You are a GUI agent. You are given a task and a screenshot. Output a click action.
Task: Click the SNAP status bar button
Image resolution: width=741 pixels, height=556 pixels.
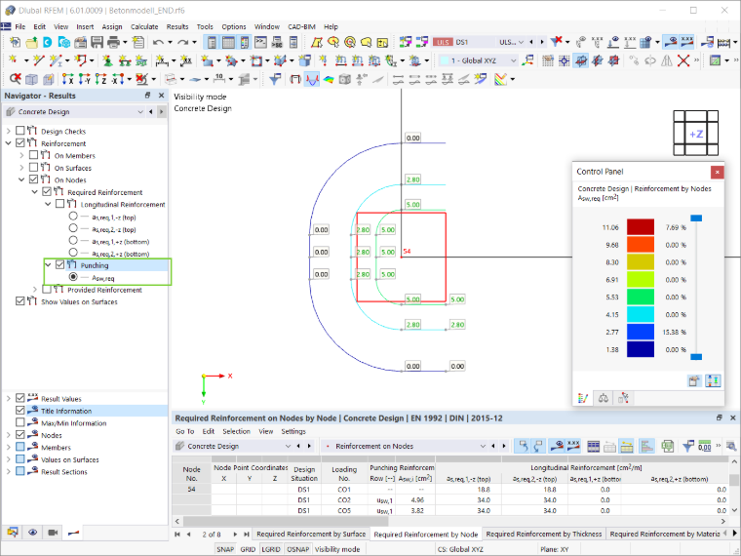pyautogui.click(x=225, y=549)
